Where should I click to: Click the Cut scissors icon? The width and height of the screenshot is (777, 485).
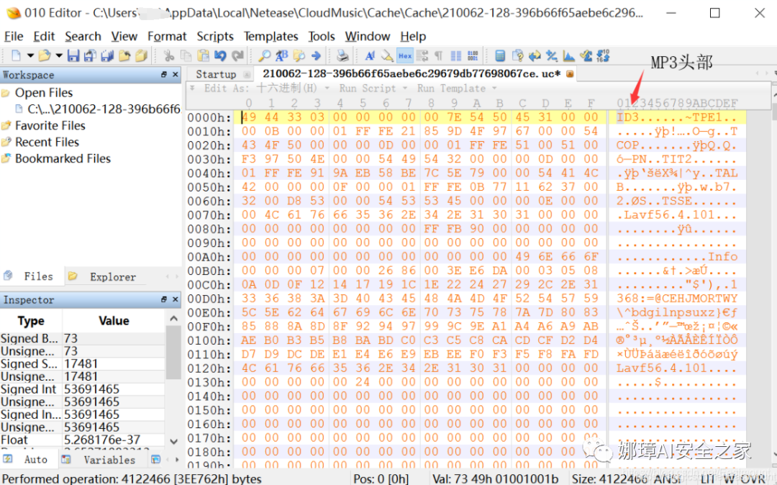(x=169, y=55)
